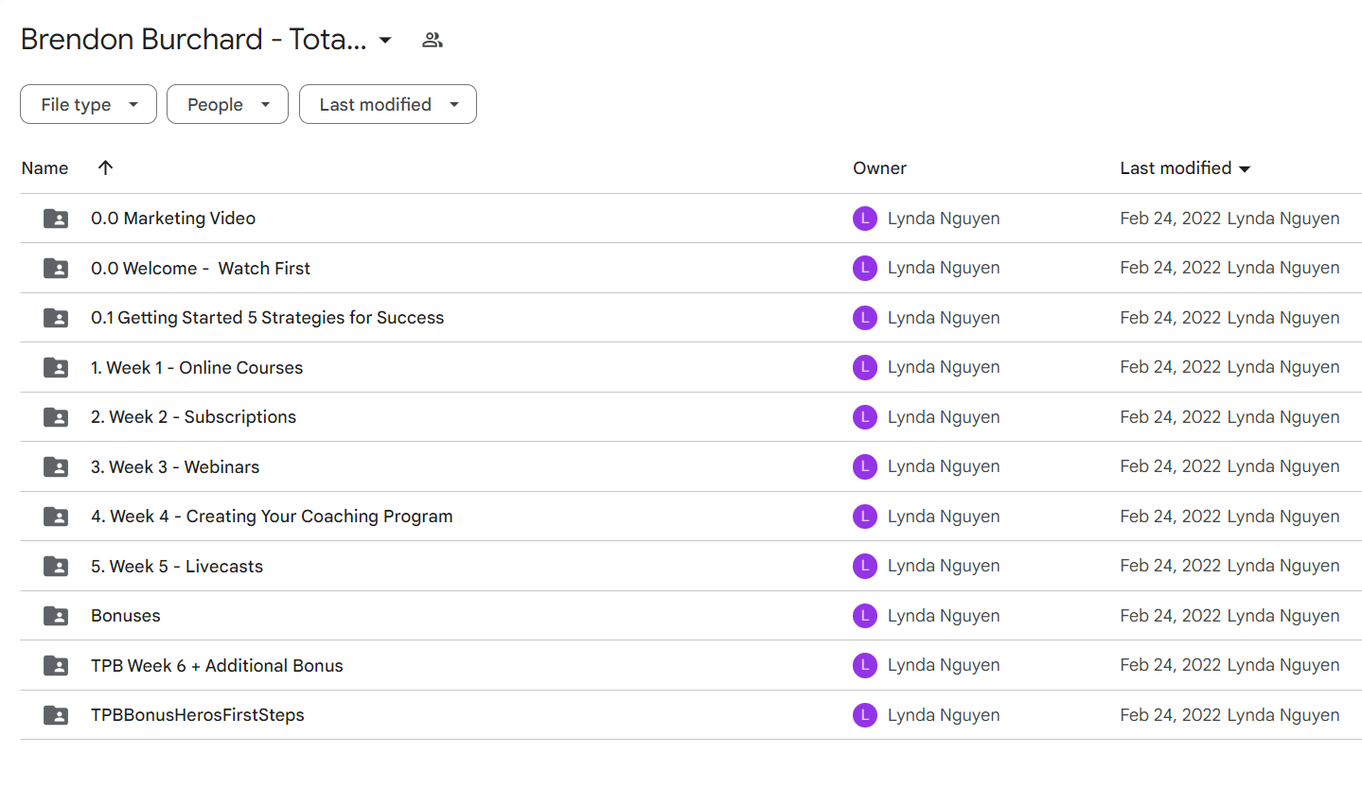1362x789 pixels.
Task: Click shared folder icon for 0.0 Marketing Video
Action: [56, 219]
